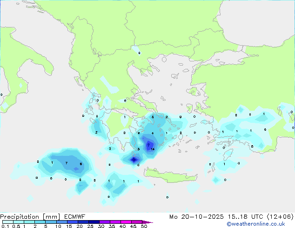Click the '14' precipitation value on map
This screenshot has height=228, width=295.
coord(153,149)
